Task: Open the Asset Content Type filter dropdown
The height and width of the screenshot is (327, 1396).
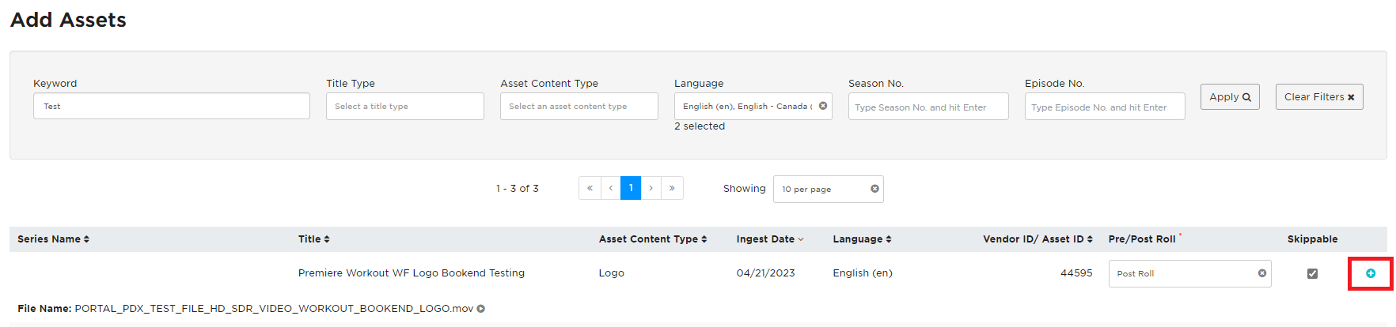Action: [x=579, y=107]
